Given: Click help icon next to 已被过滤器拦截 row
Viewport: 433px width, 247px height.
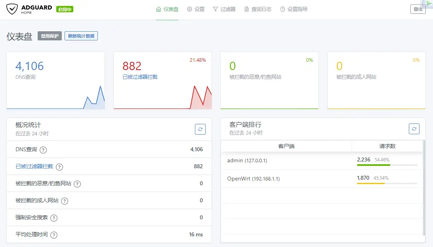Looking at the screenshot, I should click(x=59, y=167).
